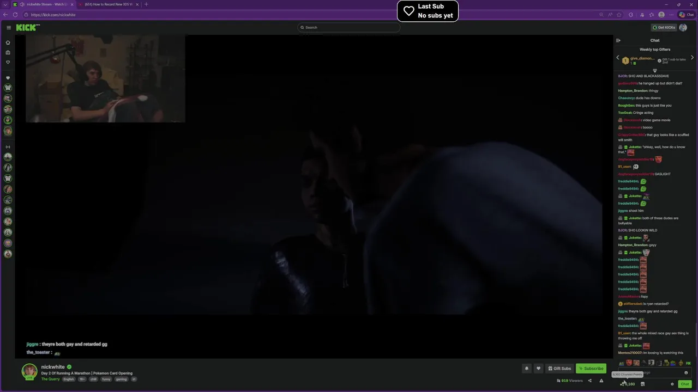Close the How to Record New 3DS tab
This screenshot has width=698, height=392.
[x=137, y=4]
